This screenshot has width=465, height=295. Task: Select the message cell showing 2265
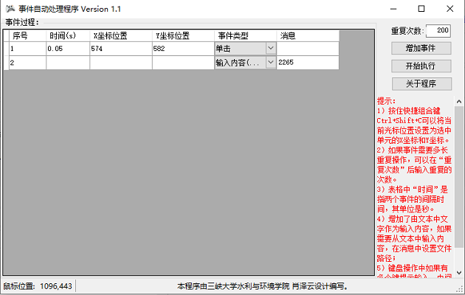[308, 63]
